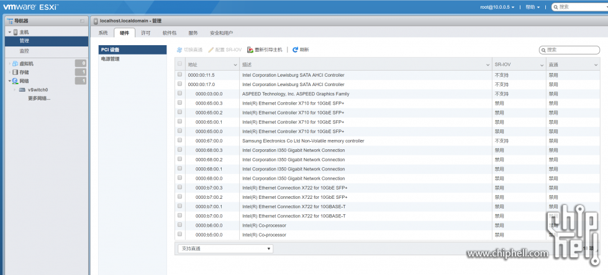Image resolution: width=608 pixels, height=275 pixels.
Task: Open More networks link in navigator
Action: tap(39, 98)
